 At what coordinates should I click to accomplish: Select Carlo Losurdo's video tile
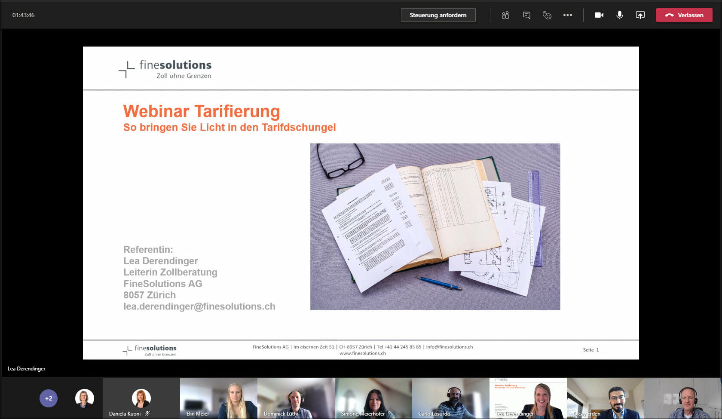450,398
